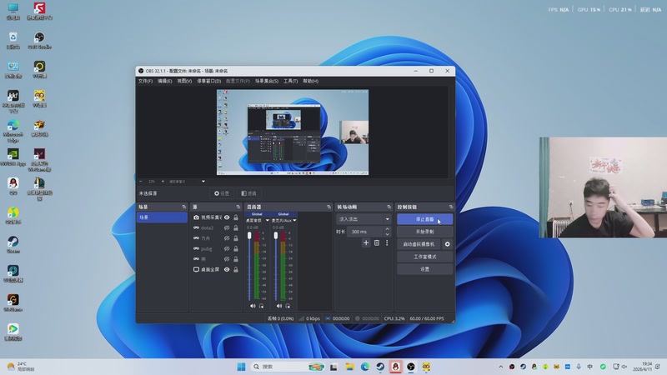Click the remove transition trash icon
The image size is (667, 375).
pos(376,242)
